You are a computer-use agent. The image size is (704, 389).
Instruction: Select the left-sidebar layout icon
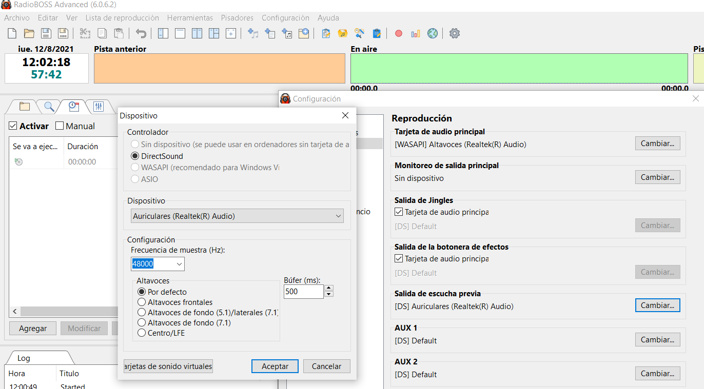coord(163,33)
